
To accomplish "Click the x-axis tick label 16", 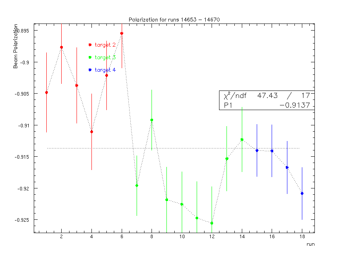I will coord(272,237).
